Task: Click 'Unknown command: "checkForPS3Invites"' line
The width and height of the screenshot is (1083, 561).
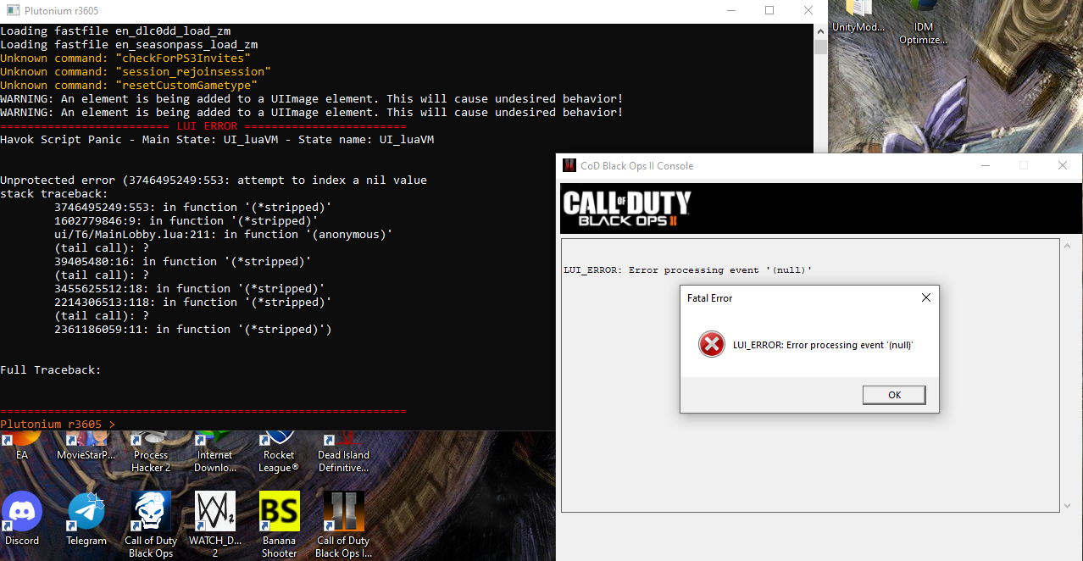Action: point(125,58)
